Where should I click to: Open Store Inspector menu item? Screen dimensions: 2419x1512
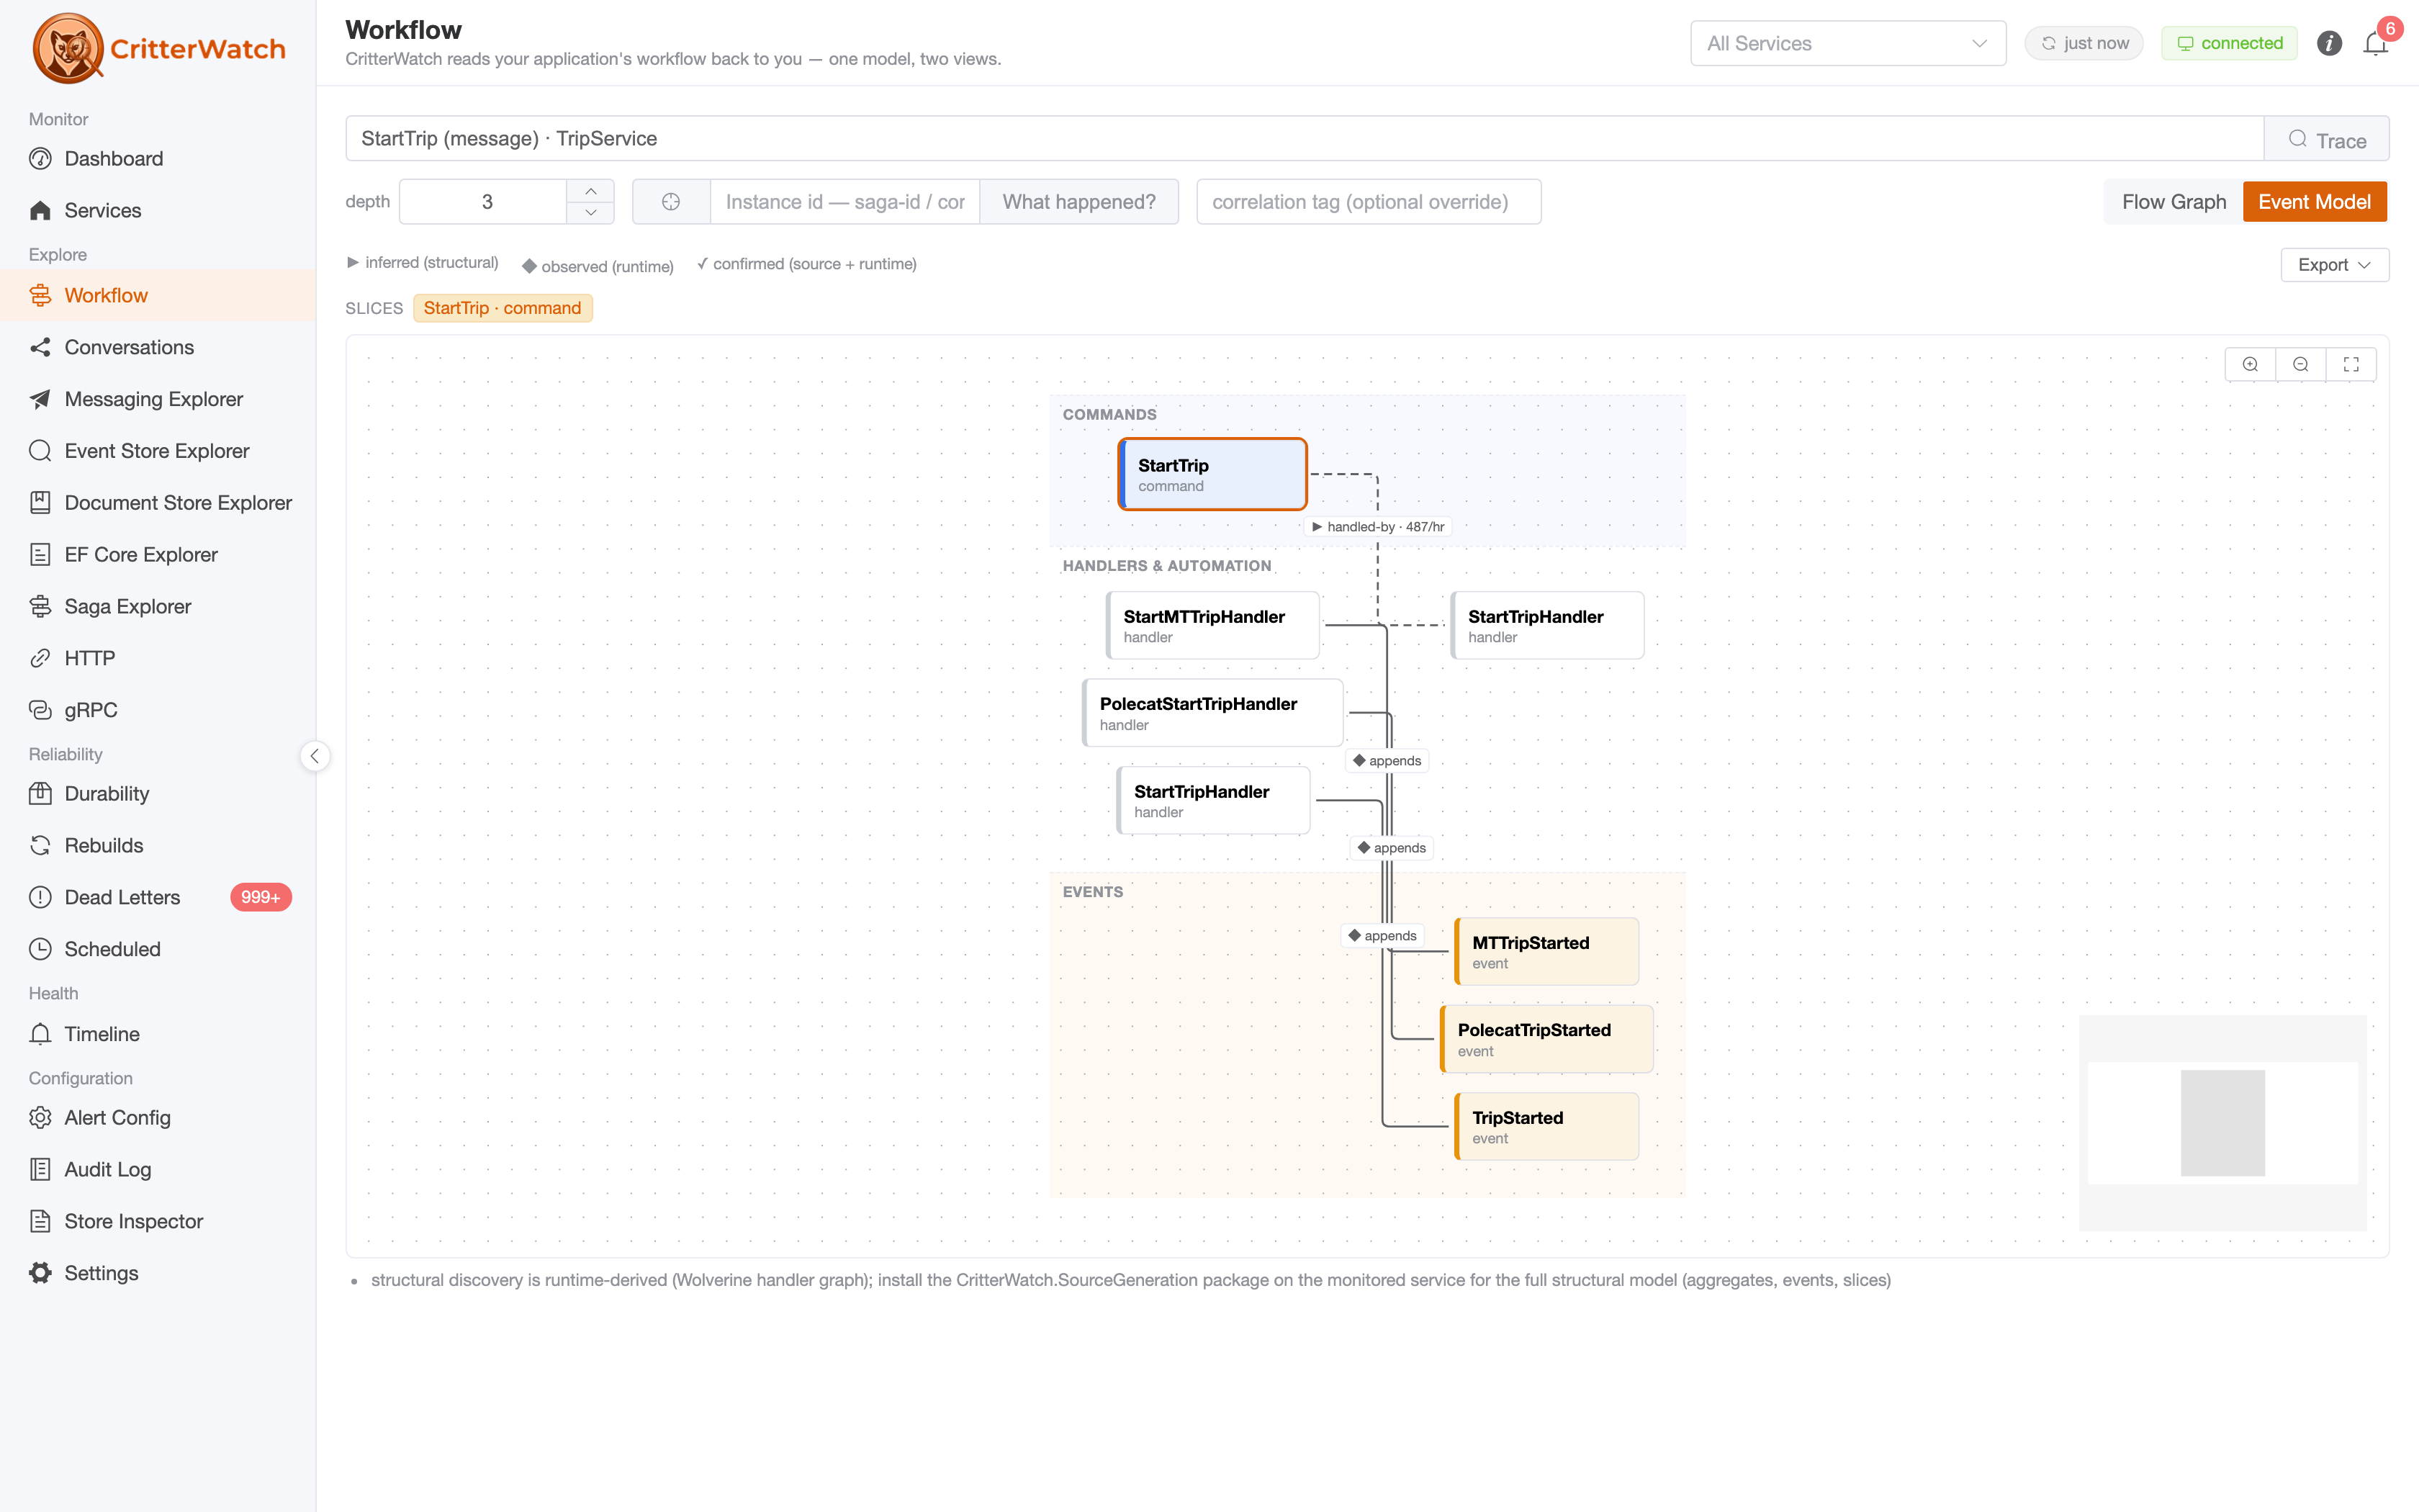[158, 1222]
